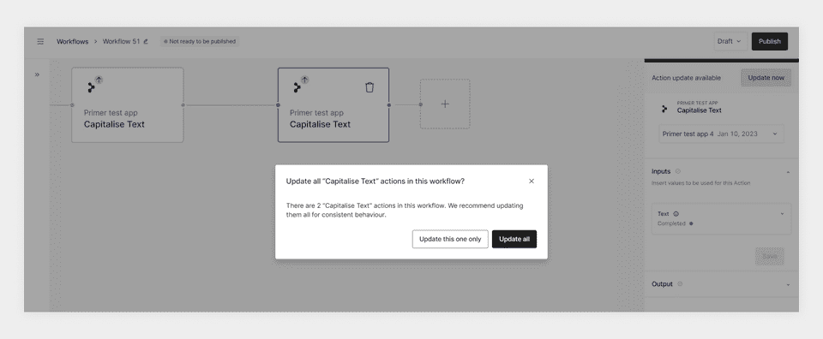The image size is (823, 339).
Task: Close the update actions dialog
Action: click(532, 181)
